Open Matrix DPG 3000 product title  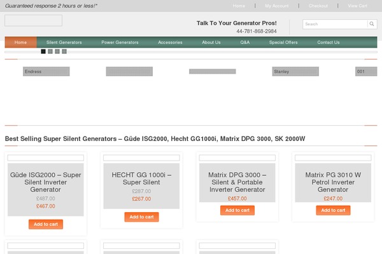click(237, 182)
